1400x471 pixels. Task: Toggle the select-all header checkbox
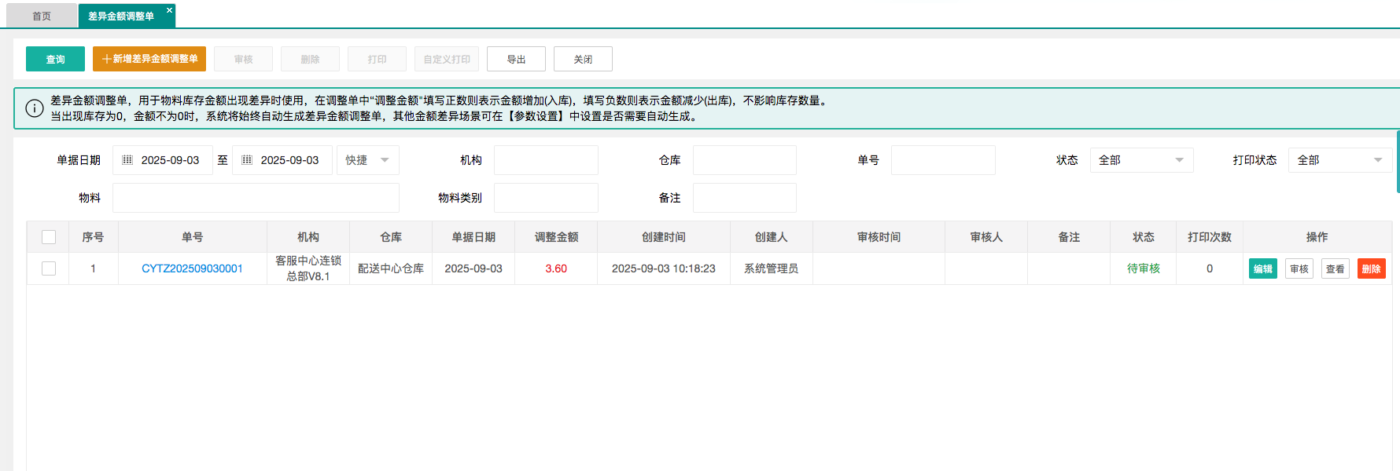click(x=49, y=237)
